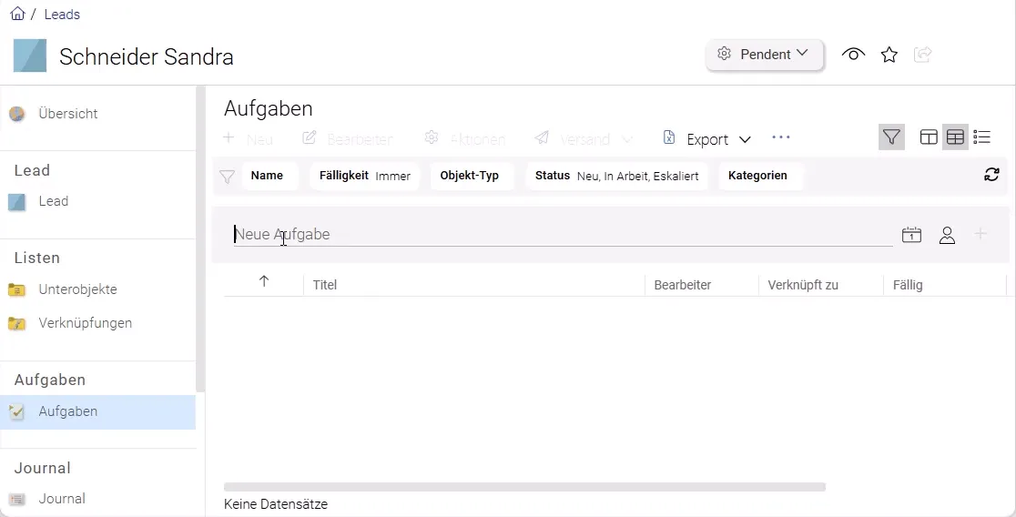Open the Pendent status dropdown
The height and width of the screenshot is (517, 1016).
(764, 55)
